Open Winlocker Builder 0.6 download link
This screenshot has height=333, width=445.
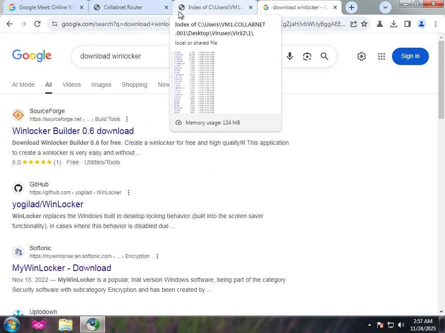click(x=73, y=131)
